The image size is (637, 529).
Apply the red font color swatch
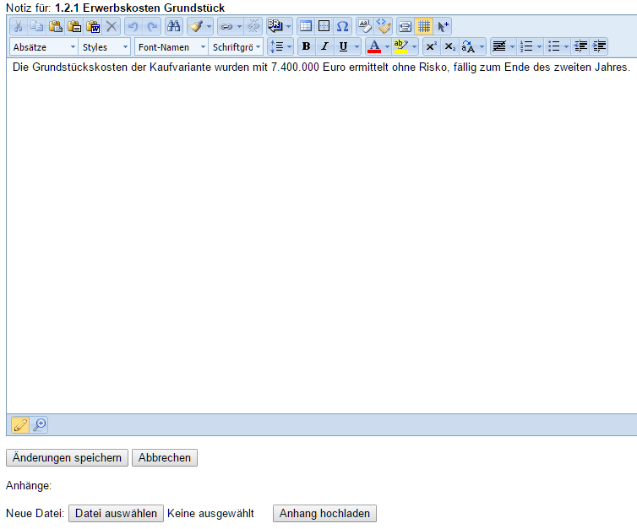[x=374, y=46]
